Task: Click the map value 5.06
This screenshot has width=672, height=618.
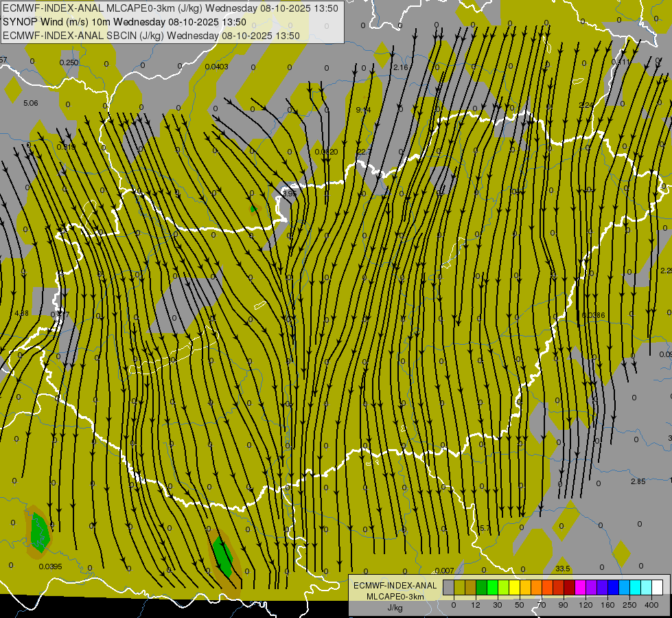Action: [30, 103]
